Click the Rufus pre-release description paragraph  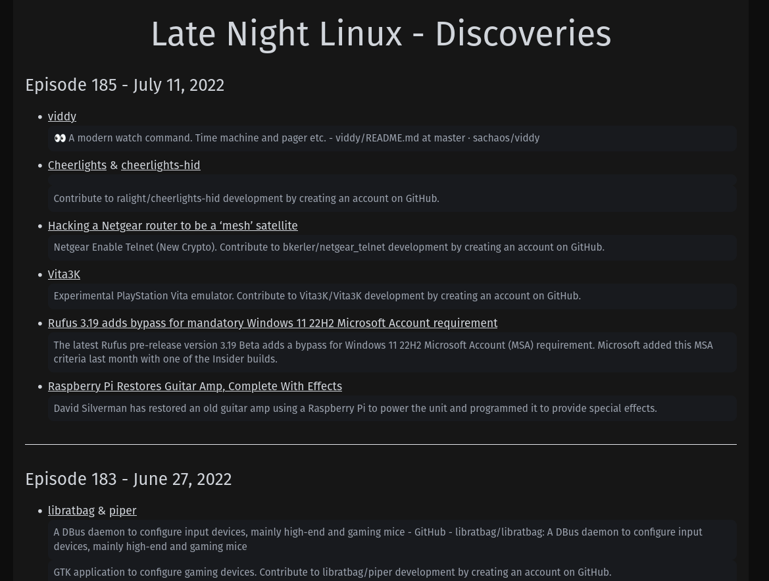382,352
